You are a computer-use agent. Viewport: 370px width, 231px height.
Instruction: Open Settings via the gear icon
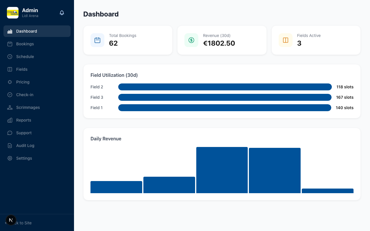point(10,158)
